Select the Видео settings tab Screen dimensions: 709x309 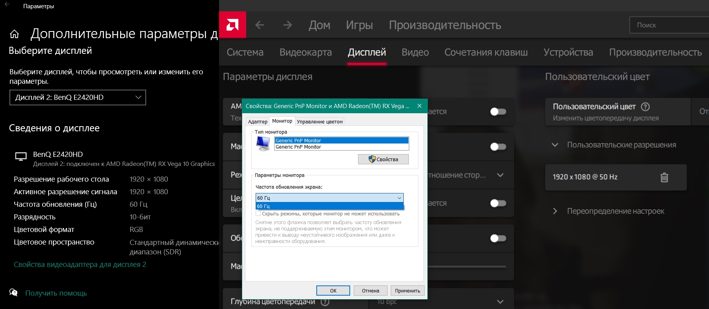(x=415, y=52)
